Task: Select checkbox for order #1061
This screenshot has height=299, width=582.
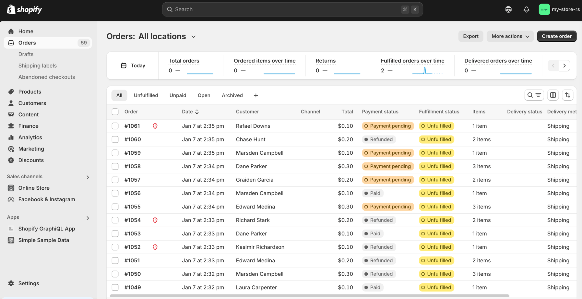Action: (x=115, y=126)
